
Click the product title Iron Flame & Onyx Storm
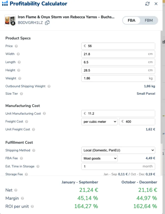click(x=66, y=17)
